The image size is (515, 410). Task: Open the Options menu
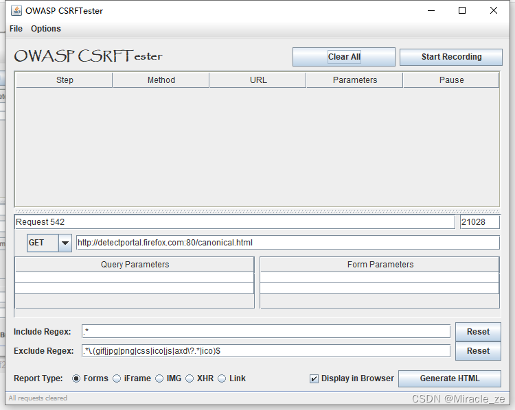tap(45, 29)
